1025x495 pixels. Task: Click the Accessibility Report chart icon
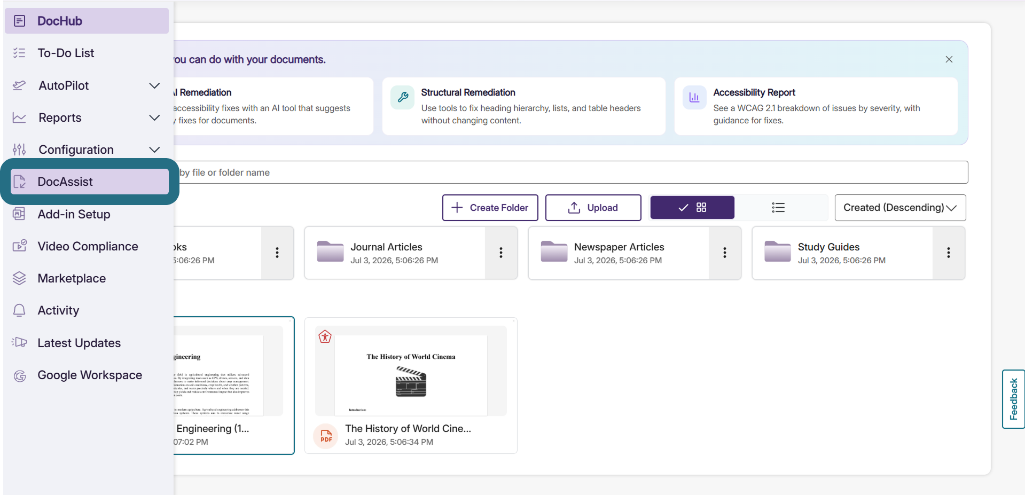click(694, 97)
